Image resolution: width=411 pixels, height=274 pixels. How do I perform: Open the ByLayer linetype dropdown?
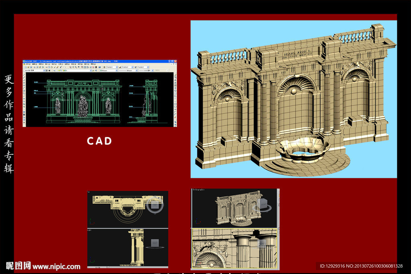point(128,70)
